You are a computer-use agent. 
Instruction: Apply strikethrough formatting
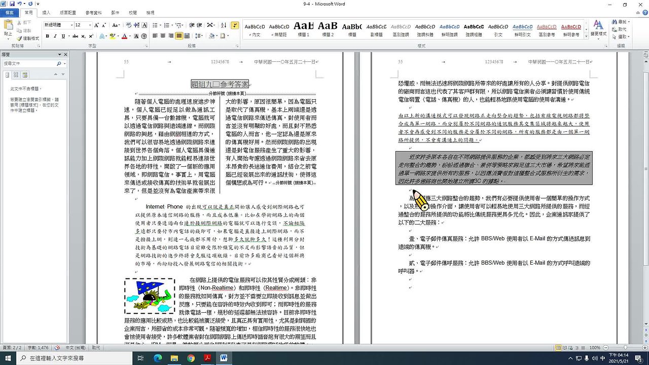pyautogui.click(x=75, y=36)
